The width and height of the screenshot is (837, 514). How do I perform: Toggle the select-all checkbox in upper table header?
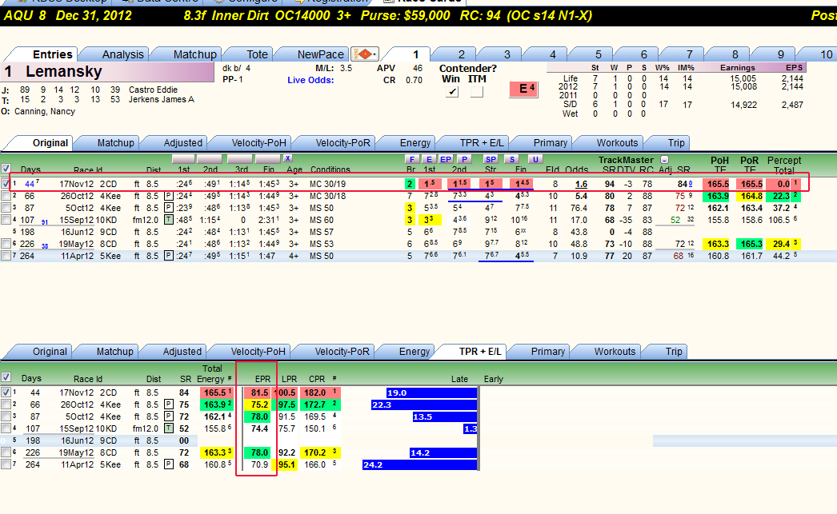(6, 169)
